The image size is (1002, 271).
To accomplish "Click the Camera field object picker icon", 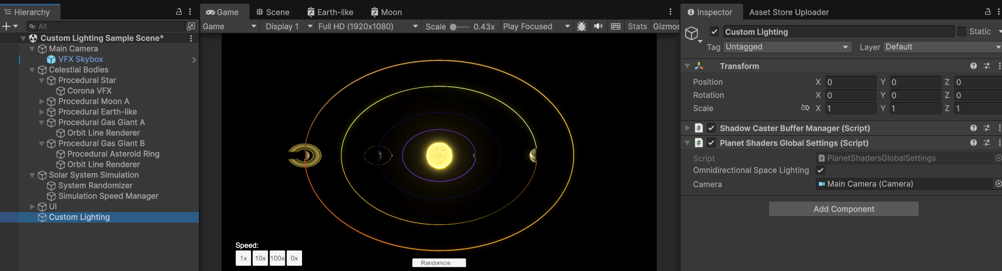I will pyautogui.click(x=998, y=184).
